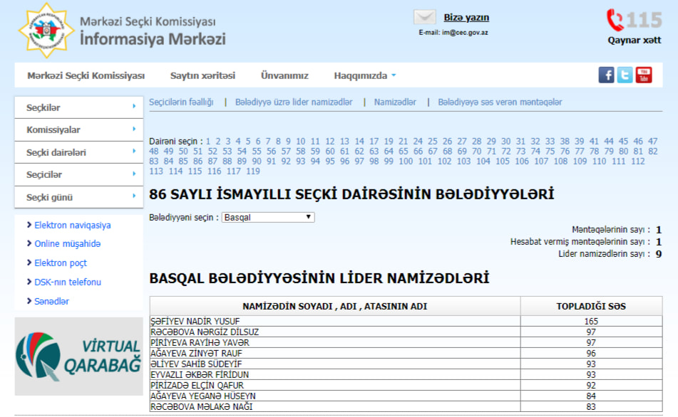Click the Bizə yazın link
The height and width of the screenshot is (417, 678).
click(x=466, y=18)
